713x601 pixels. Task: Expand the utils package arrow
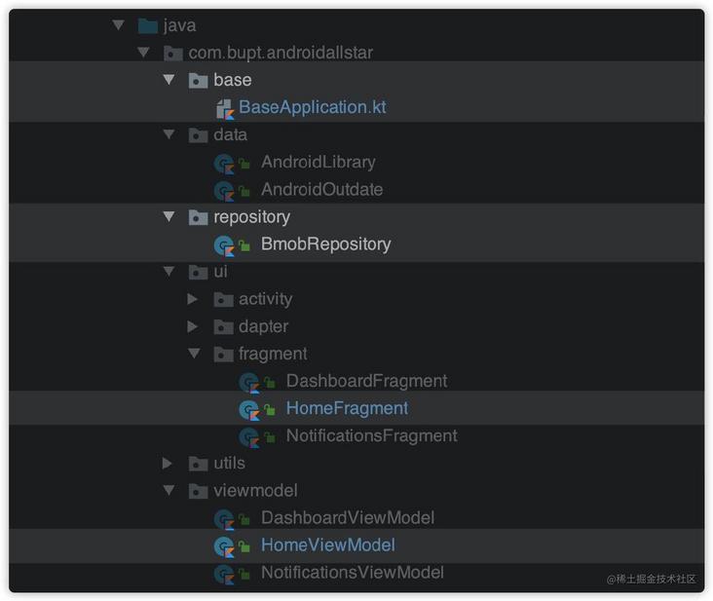[168, 464]
